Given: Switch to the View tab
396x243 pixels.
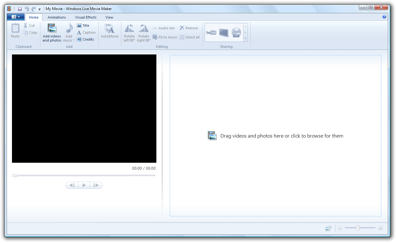Looking at the screenshot, I should pyautogui.click(x=109, y=17).
